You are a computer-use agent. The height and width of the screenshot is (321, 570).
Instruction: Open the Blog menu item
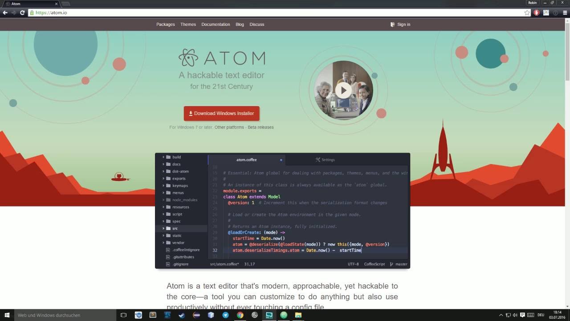[240, 25]
